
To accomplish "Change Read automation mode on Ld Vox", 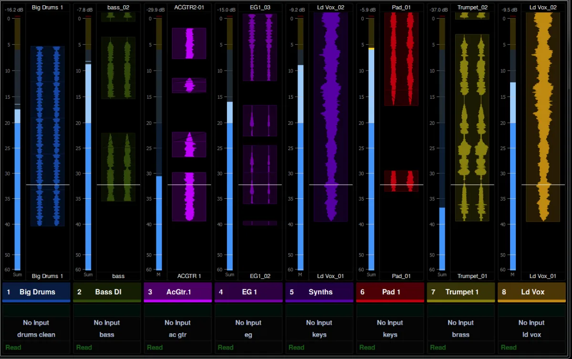I will pyautogui.click(x=509, y=347).
